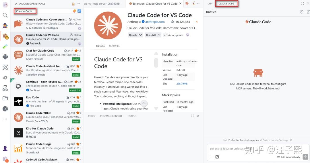Click the send arrow in Claude input
Screen dimensions: 310x163
305,157
